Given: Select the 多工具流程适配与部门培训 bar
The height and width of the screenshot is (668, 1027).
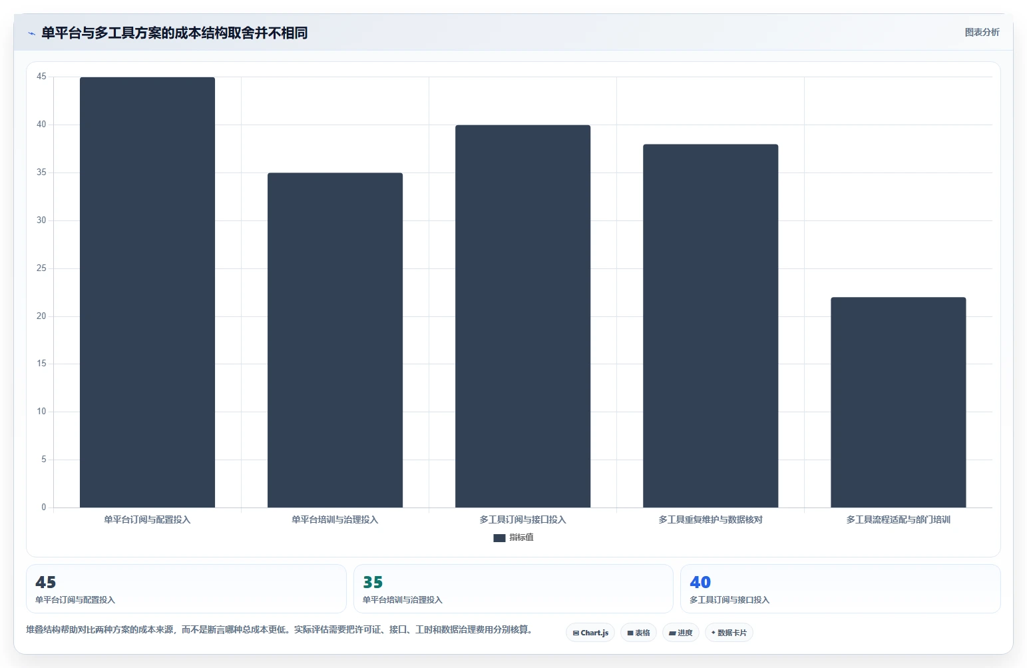Looking at the screenshot, I should [x=898, y=402].
